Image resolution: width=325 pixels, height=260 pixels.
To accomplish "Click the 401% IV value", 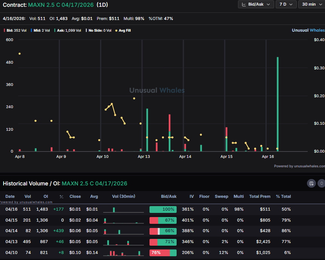I will tap(188, 220).
